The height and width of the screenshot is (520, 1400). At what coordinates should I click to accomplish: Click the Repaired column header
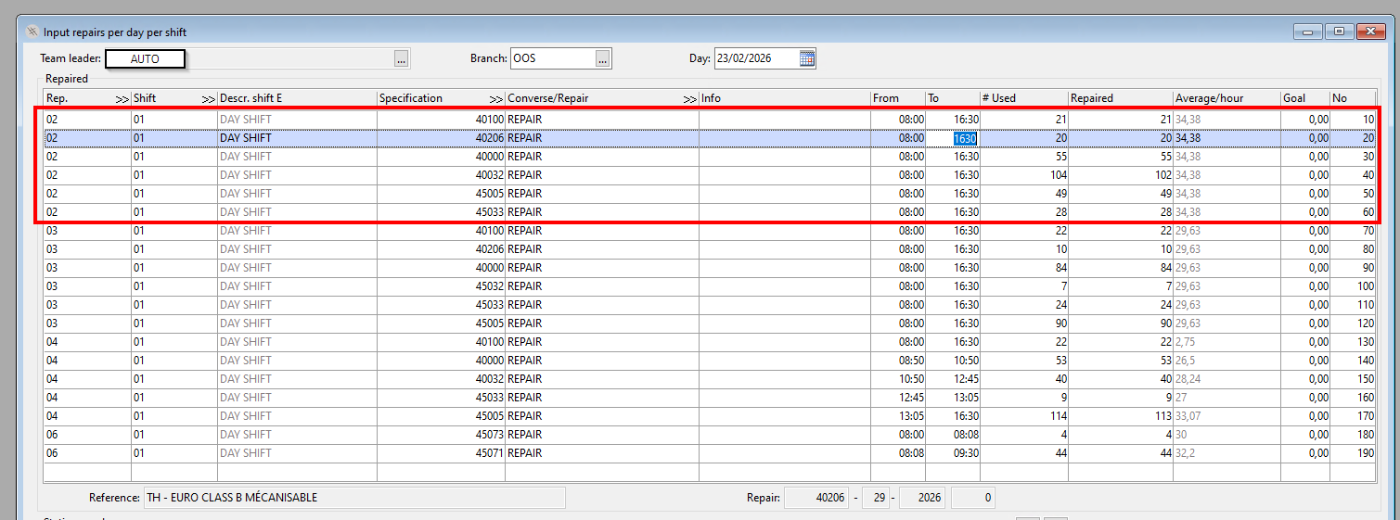[1120, 98]
